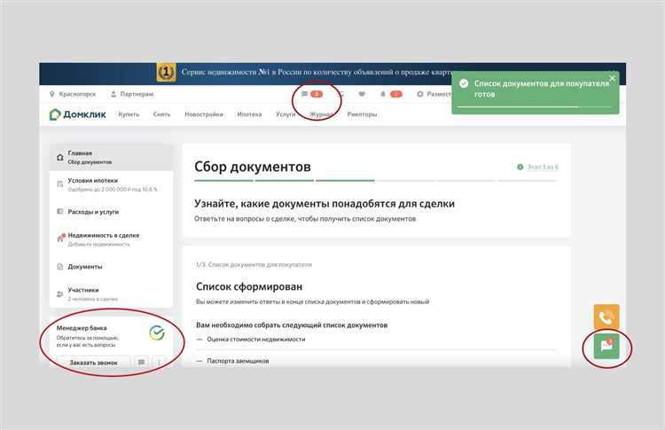
Task: Click icon beside Условия ипотеки
Action: click(x=59, y=184)
